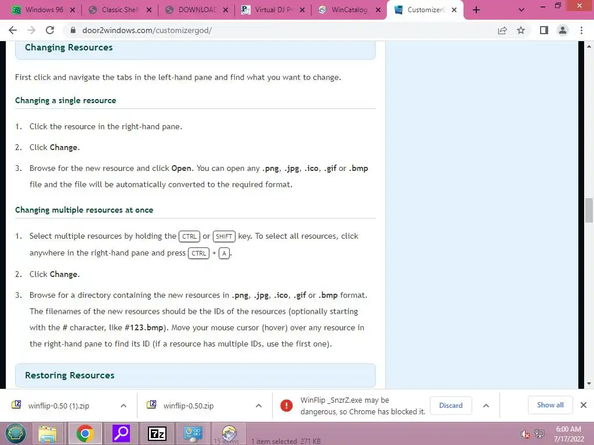Click the muted volume tray icon
Screen dimensions: 594x445
click(x=525, y=434)
